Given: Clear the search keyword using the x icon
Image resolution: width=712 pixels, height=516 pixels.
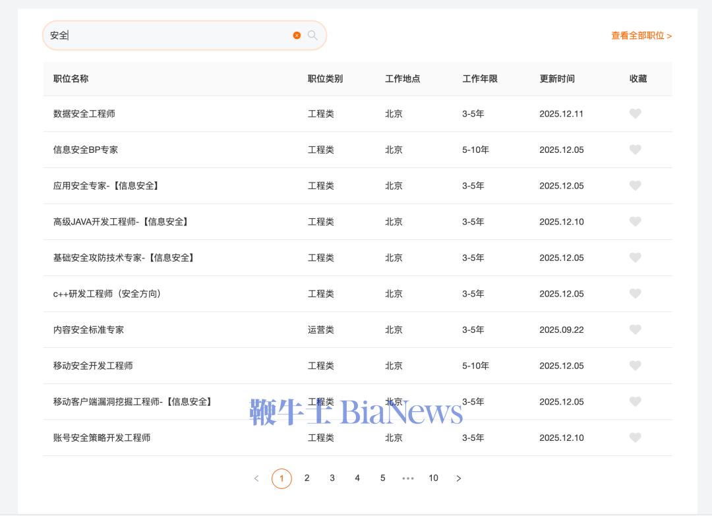Looking at the screenshot, I should point(297,36).
